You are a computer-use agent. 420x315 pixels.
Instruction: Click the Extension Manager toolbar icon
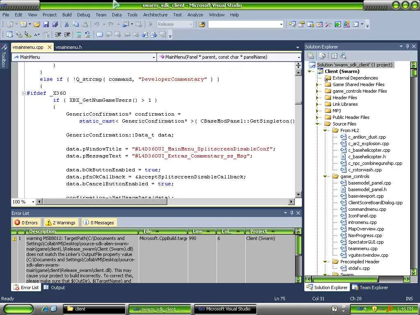[346, 24]
